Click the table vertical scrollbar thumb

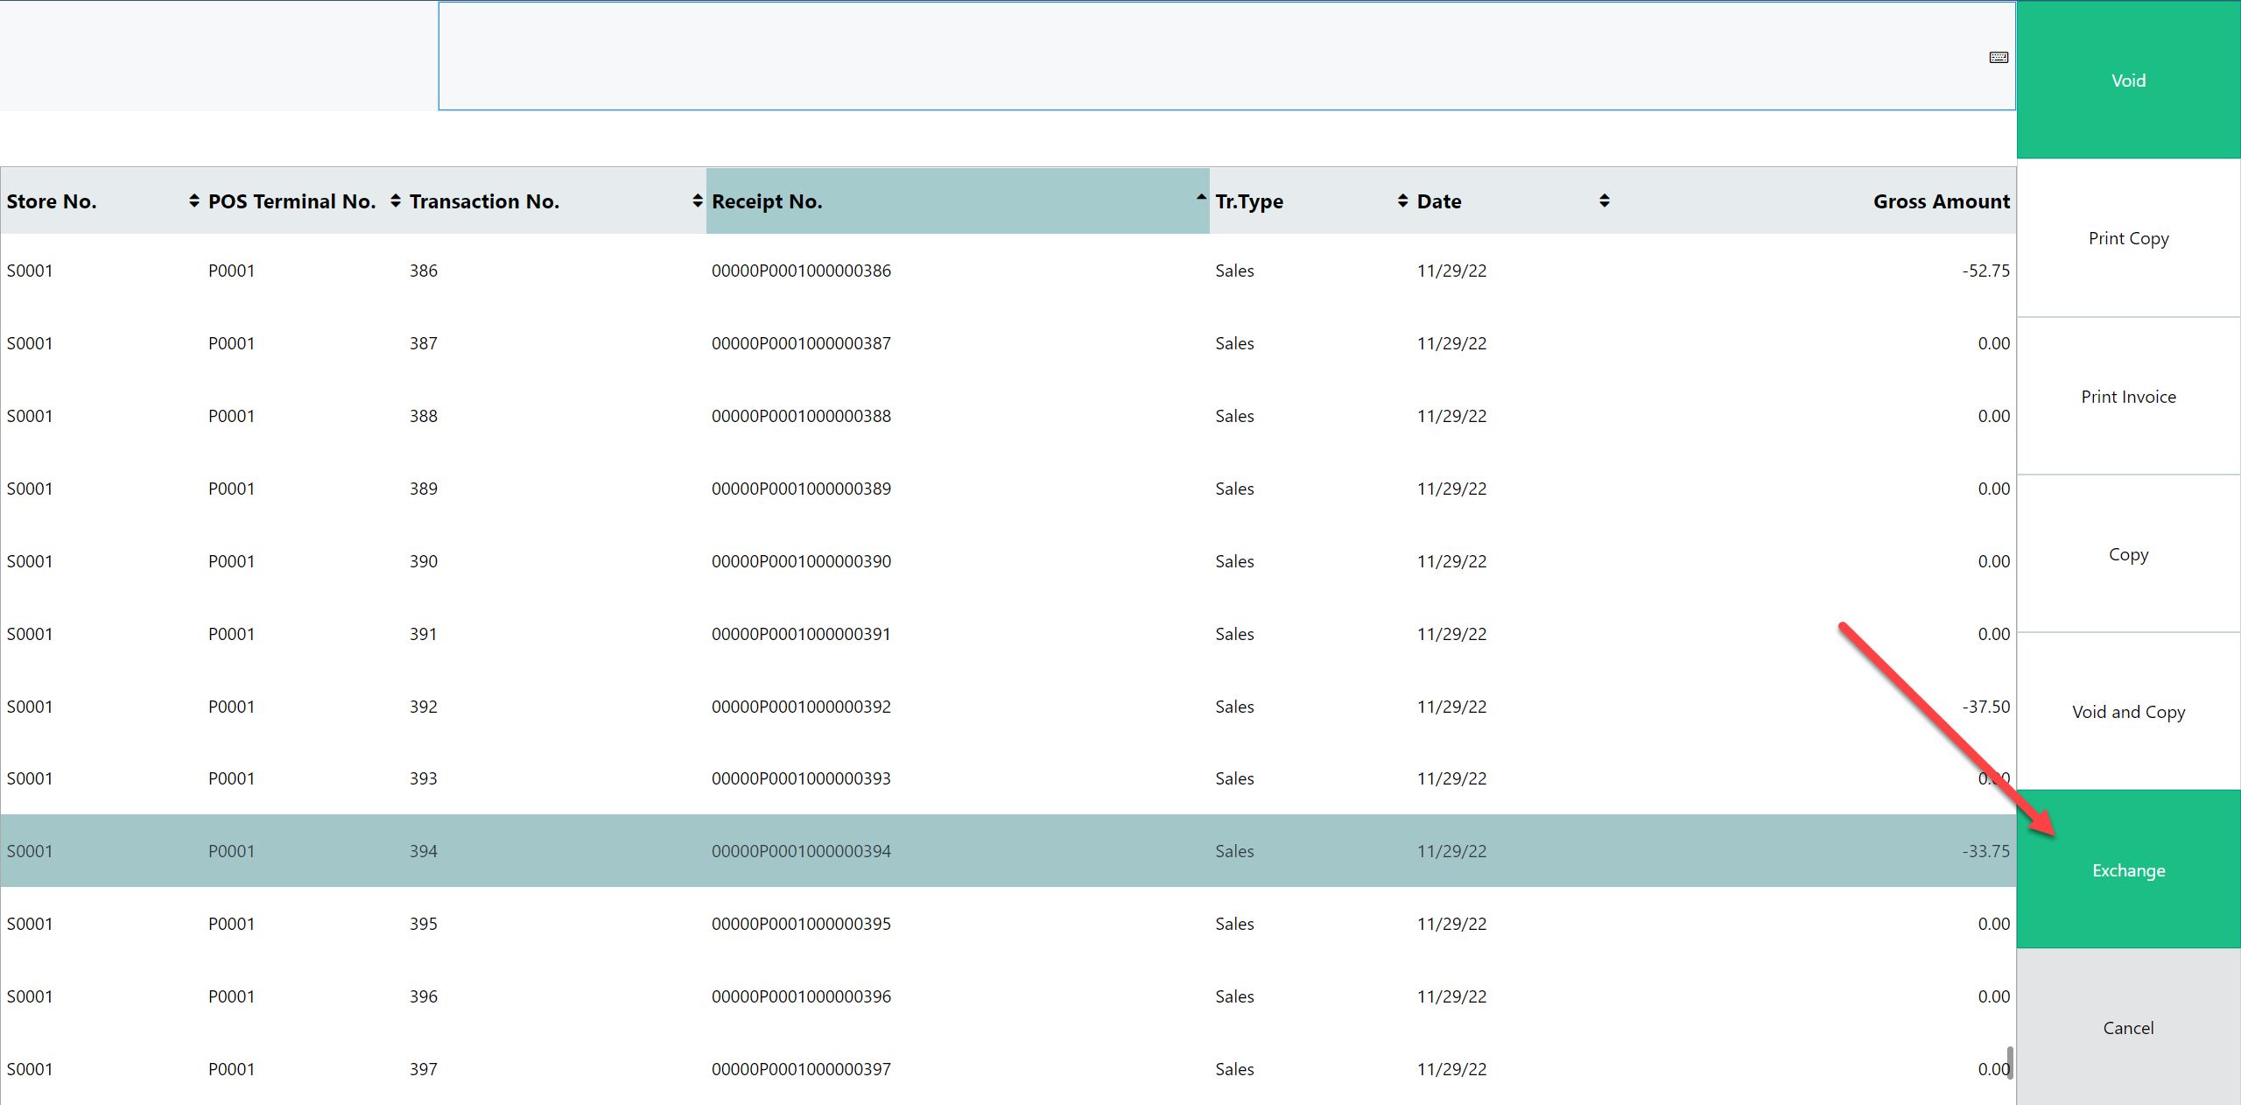[2010, 1062]
